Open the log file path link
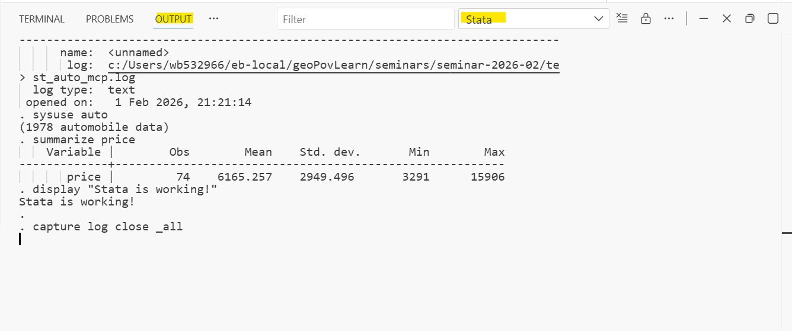 (333, 65)
